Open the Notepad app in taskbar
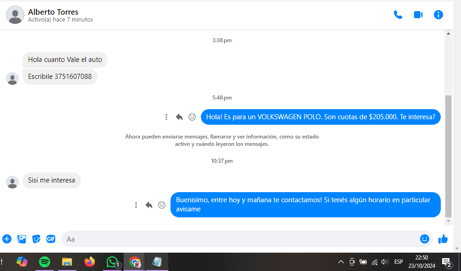 (157, 262)
